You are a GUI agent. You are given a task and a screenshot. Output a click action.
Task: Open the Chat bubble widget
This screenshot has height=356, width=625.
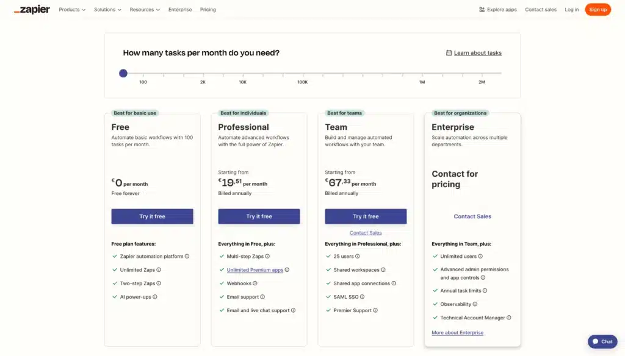point(602,341)
